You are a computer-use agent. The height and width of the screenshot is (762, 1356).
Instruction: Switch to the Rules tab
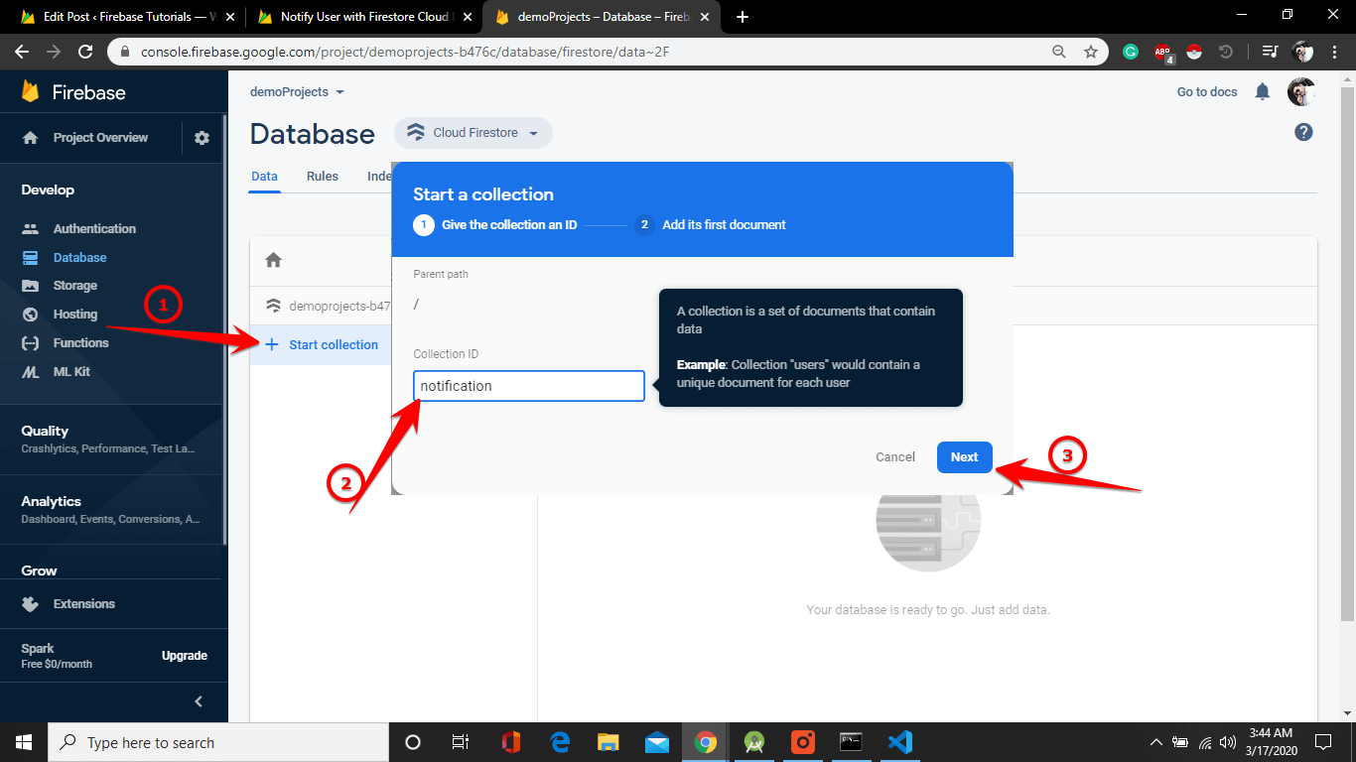pos(323,177)
